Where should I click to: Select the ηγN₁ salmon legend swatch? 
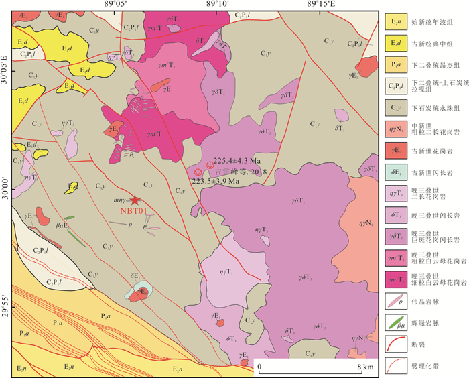pos(396,129)
